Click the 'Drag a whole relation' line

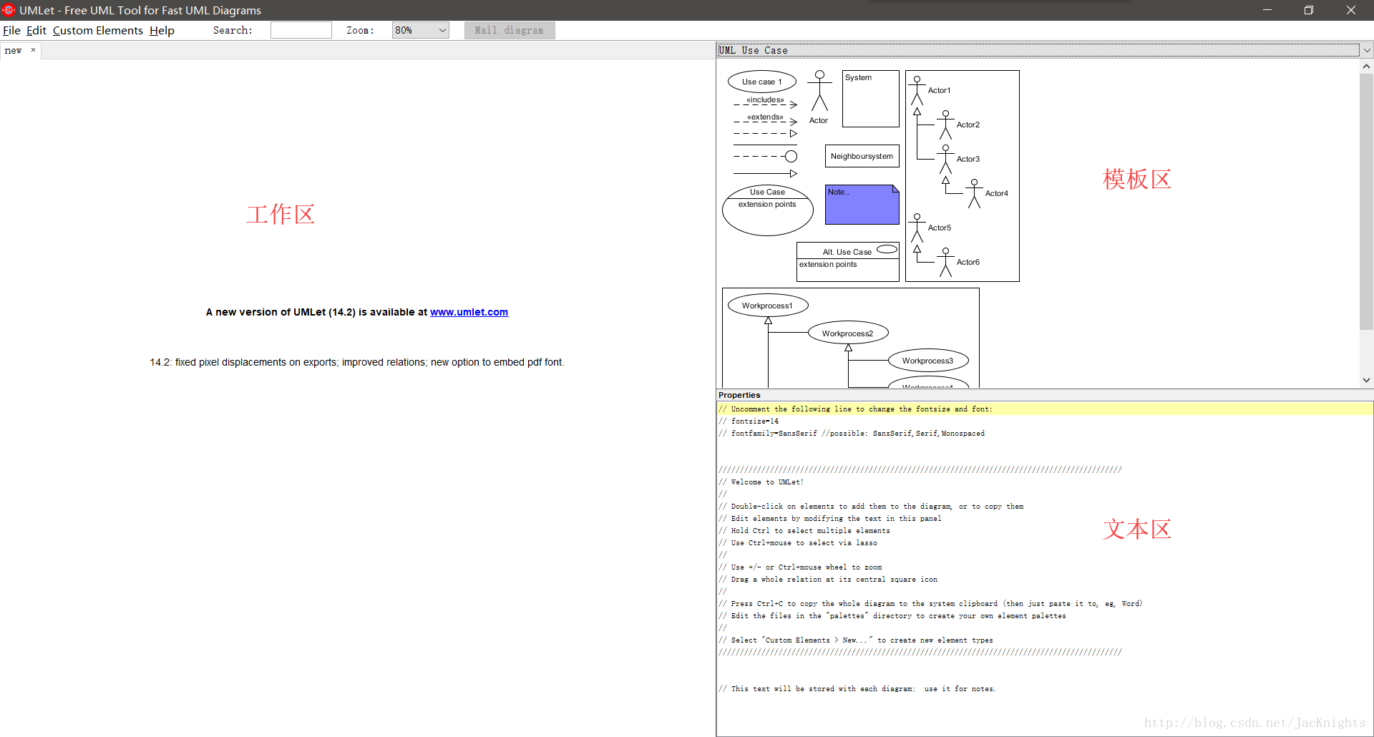click(x=828, y=580)
